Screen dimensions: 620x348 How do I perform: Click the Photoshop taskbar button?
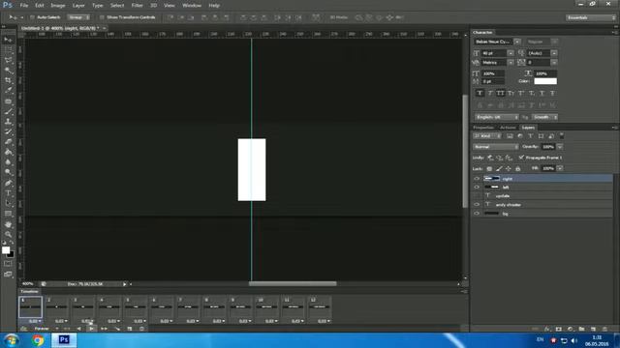64,340
